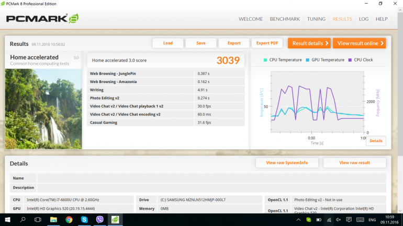Click the green shield tray icon
The image size is (403, 226).
click(x=309, y=220)
